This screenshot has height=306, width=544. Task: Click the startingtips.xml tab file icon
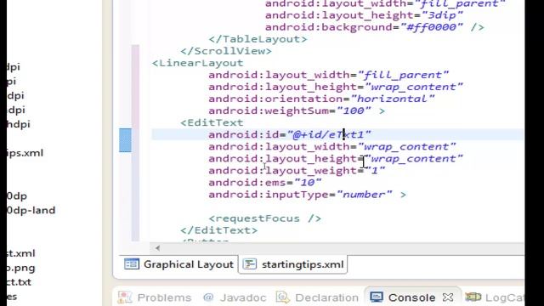[249, 264]
